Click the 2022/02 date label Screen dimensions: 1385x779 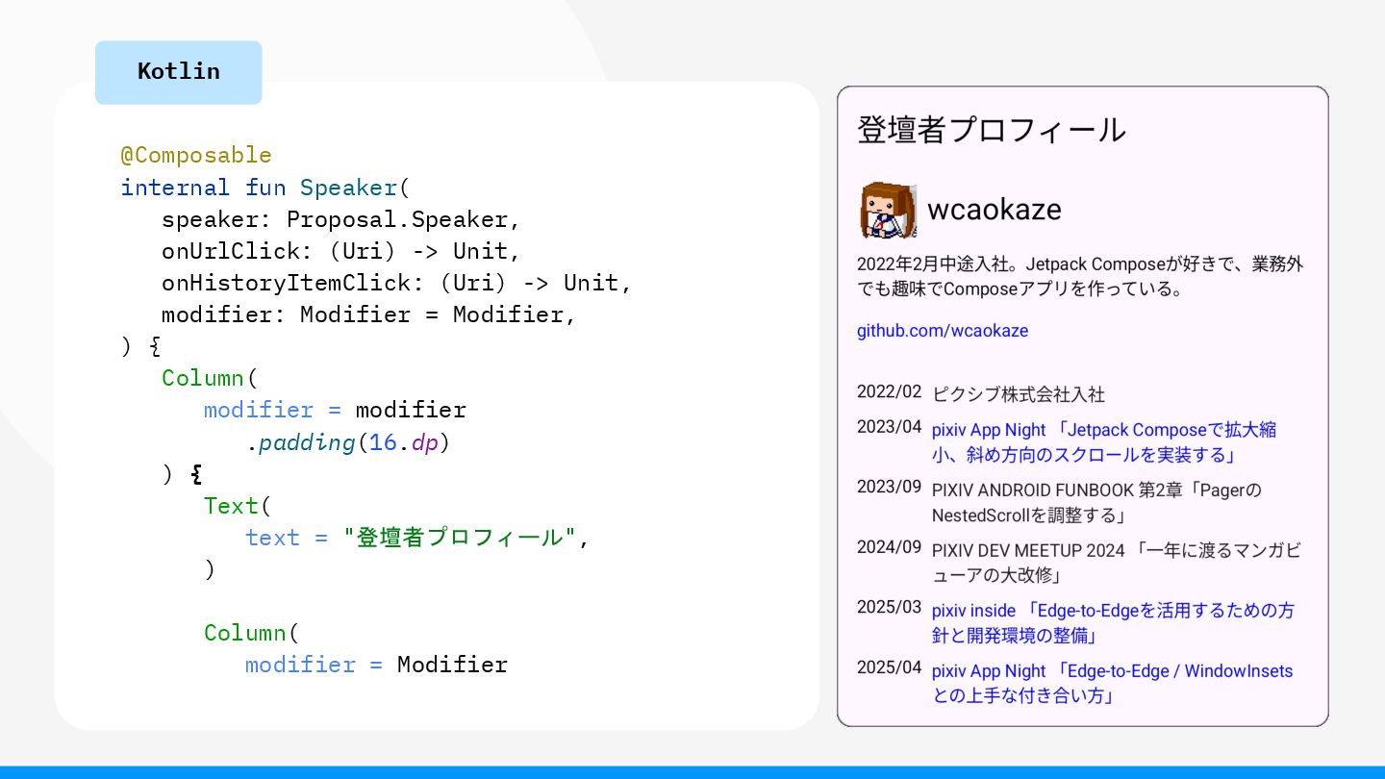(889, 392)
